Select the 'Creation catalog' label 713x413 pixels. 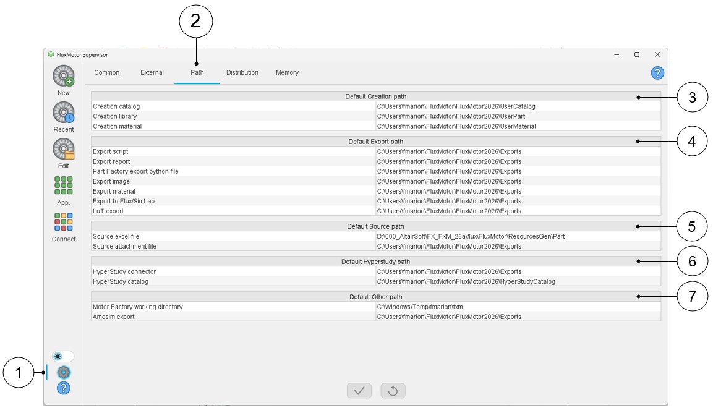116,106
